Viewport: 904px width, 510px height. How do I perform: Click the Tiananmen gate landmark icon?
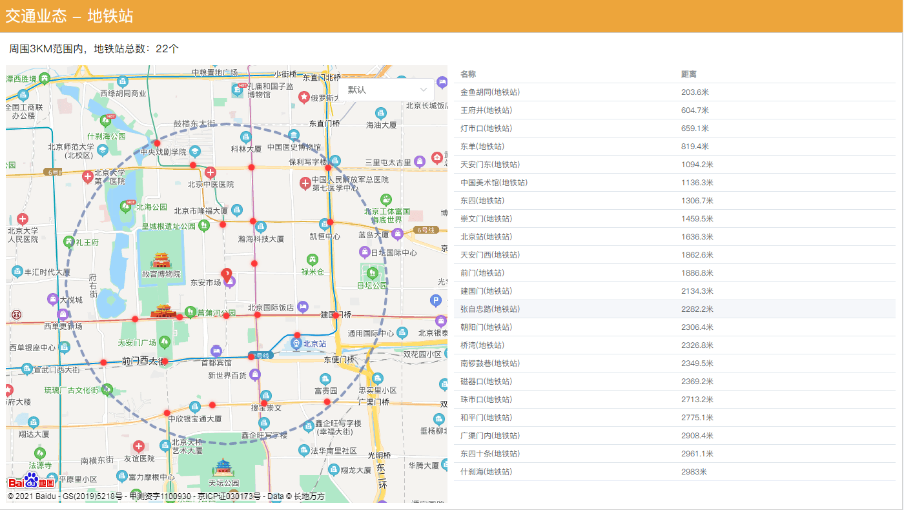tap(163, 311)
